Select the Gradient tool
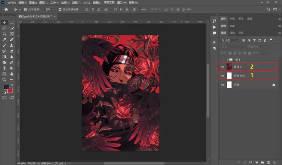Viewport: 282px width, 165px height. pos(4,57)
